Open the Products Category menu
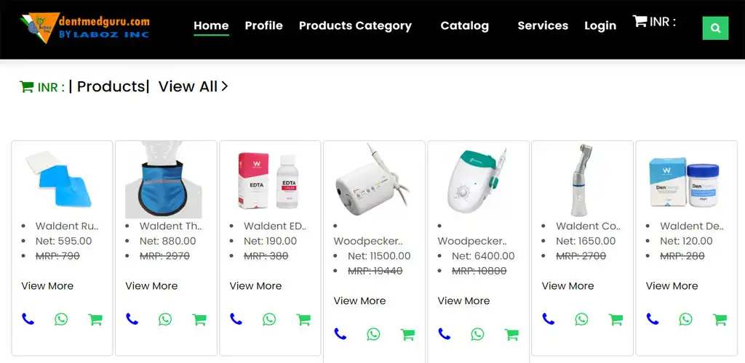The height and width of the screenshot is (363, 745). pyautogui.click(x=355, y=25)
